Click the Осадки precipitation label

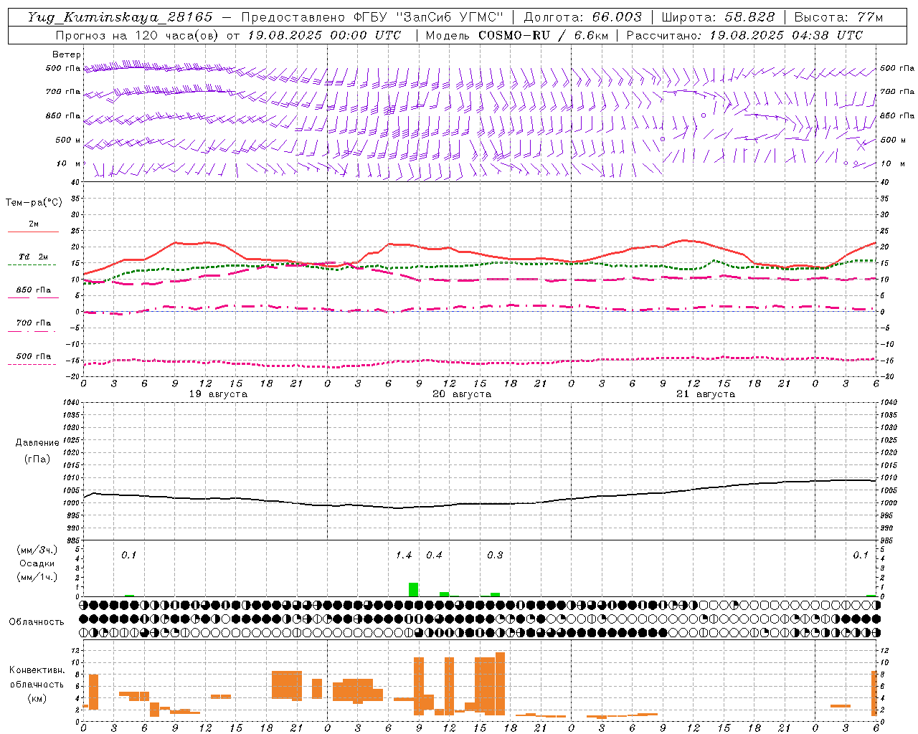[x=37, y=563]
